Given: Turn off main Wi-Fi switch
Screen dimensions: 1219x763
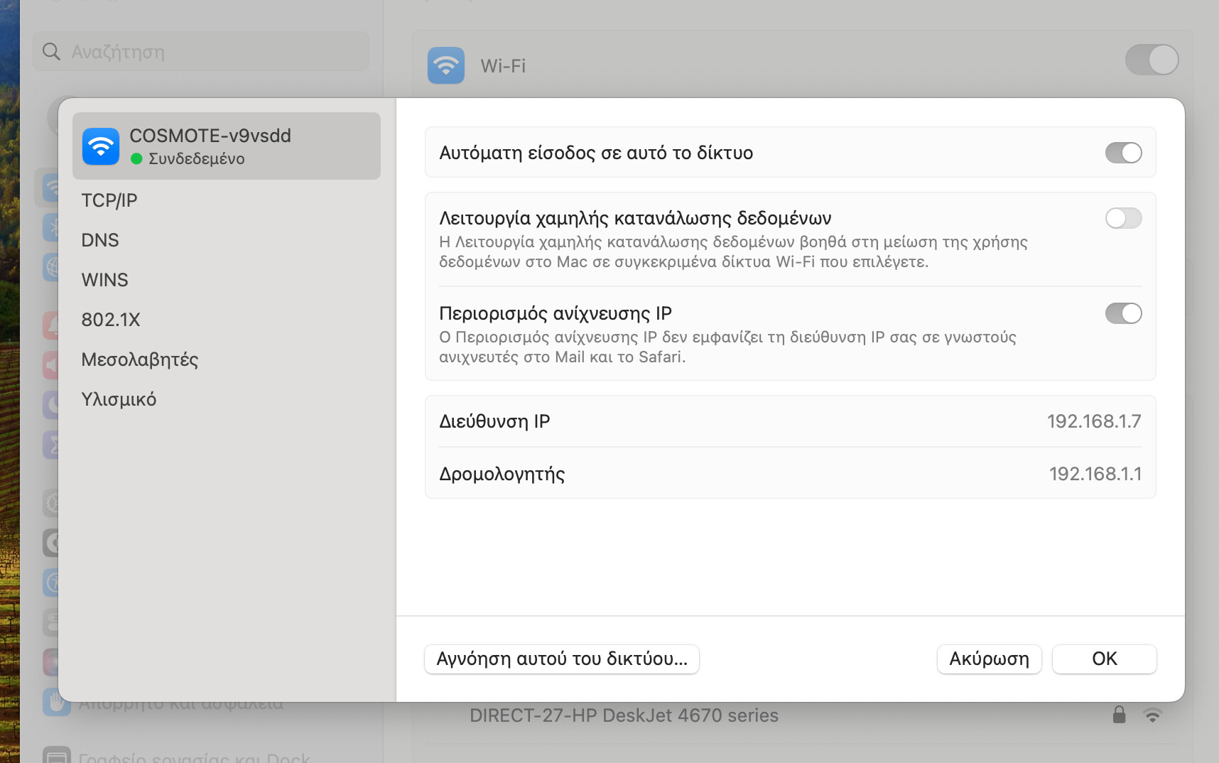Looking at the screenshot, I should 1152,60.
